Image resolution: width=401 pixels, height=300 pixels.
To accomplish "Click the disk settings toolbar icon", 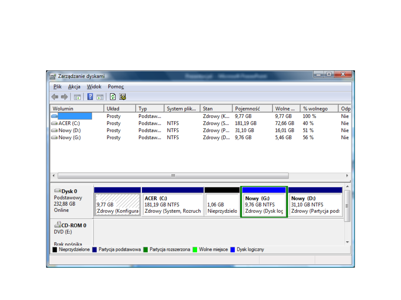I will point(123,97).
